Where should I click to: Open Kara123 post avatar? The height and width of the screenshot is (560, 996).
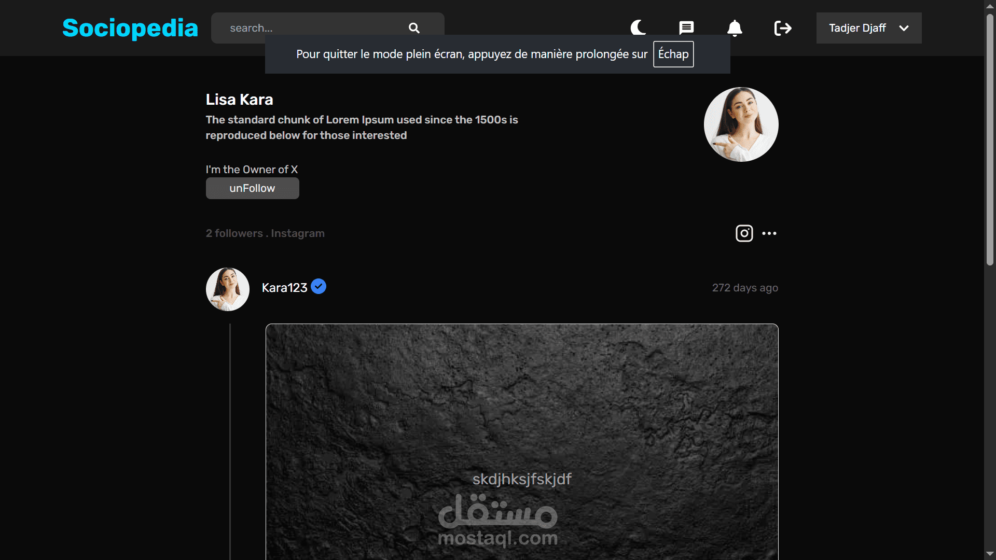pos(228,289)
